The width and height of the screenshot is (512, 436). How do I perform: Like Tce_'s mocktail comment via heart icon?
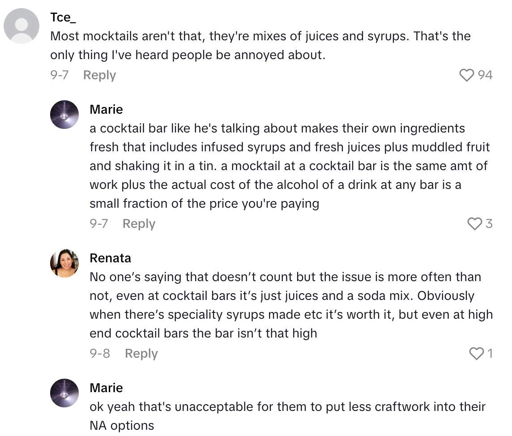click(x=467, y=75)
